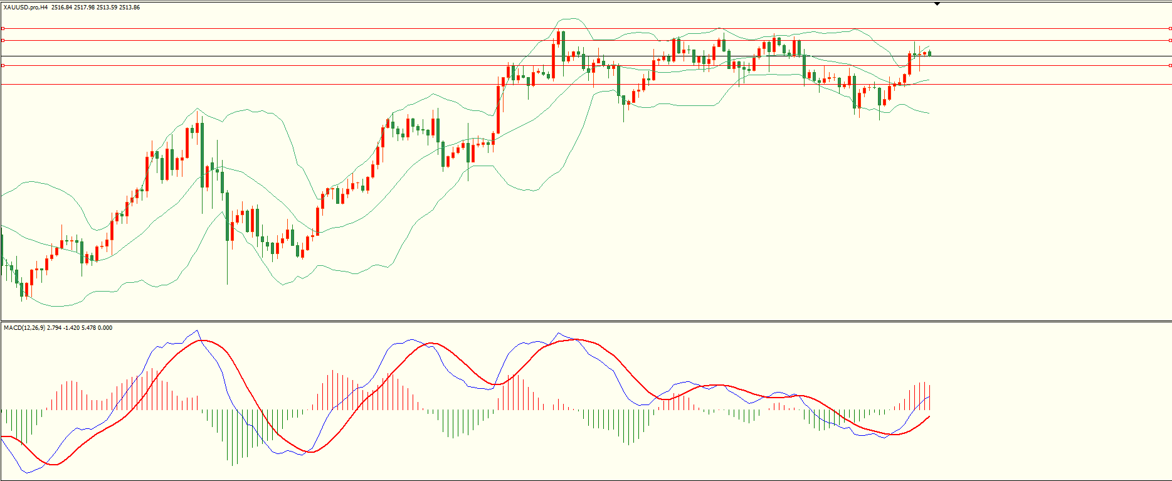Grab the left-end handle of the topmost red line
The width and height of the screenshot is (1172, 481).
click(x=3, y=28)
